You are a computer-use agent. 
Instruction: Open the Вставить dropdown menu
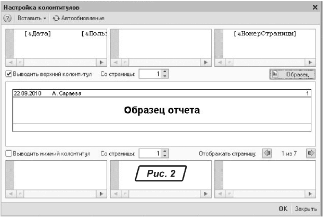(x=32, y=18)
